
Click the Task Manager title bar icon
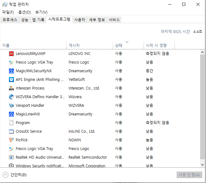pyautogui.click(x=5, y=5)
